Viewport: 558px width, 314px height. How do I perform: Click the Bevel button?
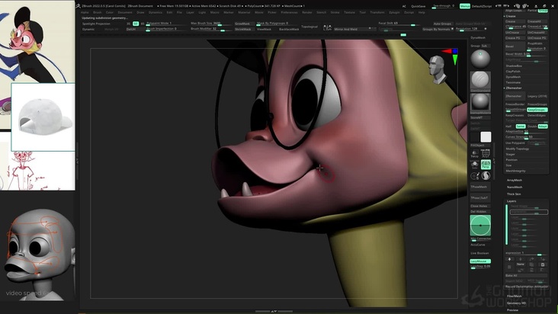tap(515, 46)
